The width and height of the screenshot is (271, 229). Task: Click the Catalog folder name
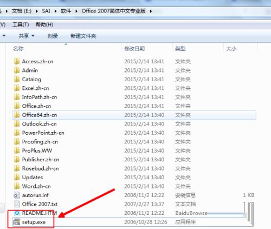point(31,79)
